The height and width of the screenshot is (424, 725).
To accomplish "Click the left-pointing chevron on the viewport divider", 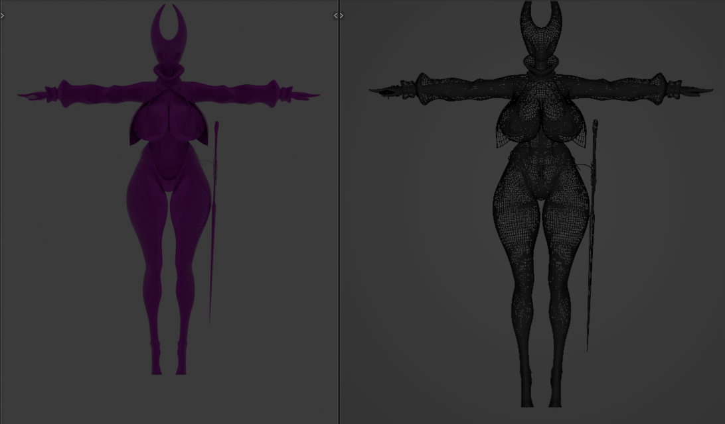I will 336,16.
